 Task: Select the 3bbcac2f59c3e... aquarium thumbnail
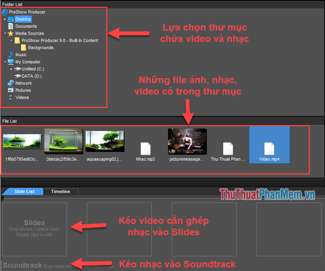(64, 141)
